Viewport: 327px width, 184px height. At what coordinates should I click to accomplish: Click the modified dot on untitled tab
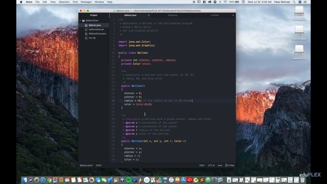pos(233,15)
